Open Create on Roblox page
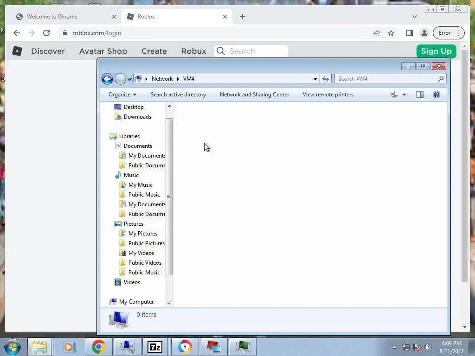Screen dimensions: 475x356 154,51
